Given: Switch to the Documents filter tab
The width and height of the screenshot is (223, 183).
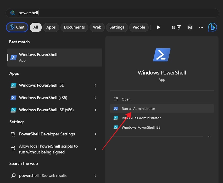Looking at the screenshot, I should [74, 27].
